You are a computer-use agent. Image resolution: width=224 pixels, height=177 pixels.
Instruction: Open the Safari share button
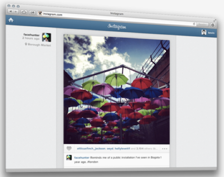[32, 13]
